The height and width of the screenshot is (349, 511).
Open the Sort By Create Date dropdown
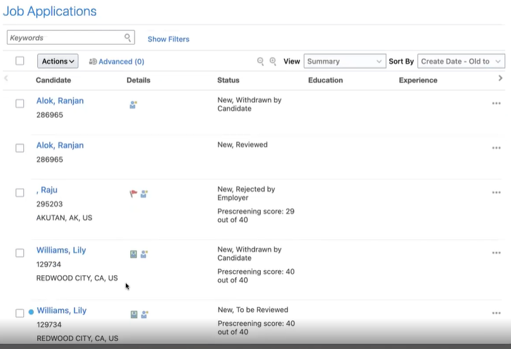[461, 61]
